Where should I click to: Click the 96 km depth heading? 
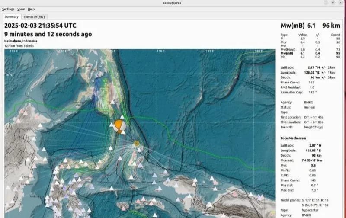point(331,26)
